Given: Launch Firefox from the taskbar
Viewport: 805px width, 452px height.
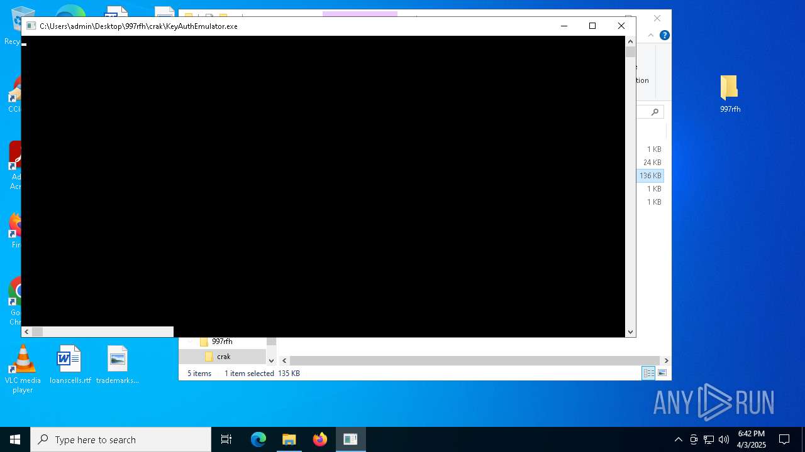Looking at the screenshot, I should [320, 439].
